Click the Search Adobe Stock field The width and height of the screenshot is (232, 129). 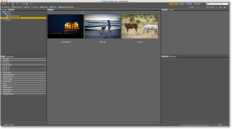point(217,4)
